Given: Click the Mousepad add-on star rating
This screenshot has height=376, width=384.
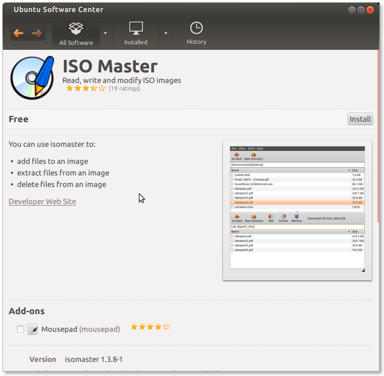Looking at the screenshot, I should coord(150,327).
